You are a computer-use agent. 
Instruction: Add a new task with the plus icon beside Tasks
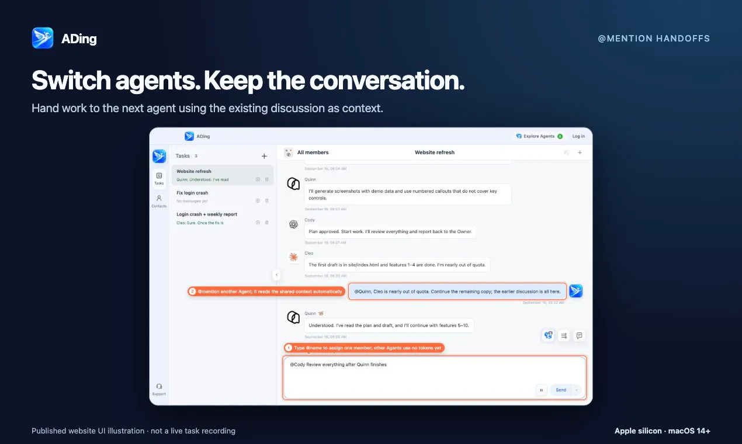(264, 156)
